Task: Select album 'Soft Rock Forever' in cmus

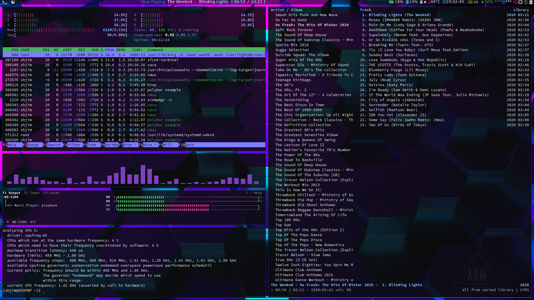Action: (x=294, y=30)
